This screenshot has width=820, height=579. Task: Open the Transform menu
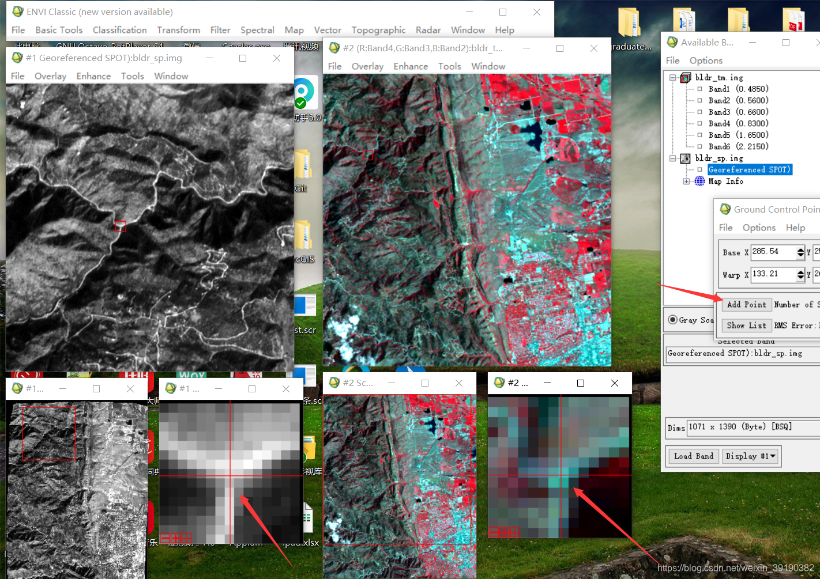click(178, 30)
